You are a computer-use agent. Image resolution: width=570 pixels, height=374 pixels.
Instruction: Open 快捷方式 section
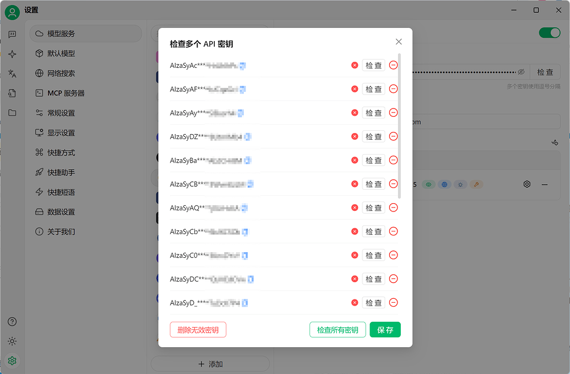86,152
